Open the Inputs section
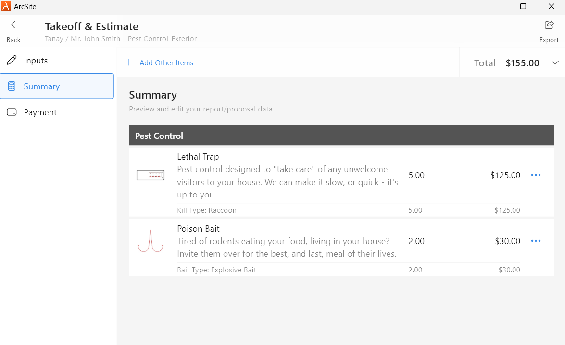 [x=57, y=60]
